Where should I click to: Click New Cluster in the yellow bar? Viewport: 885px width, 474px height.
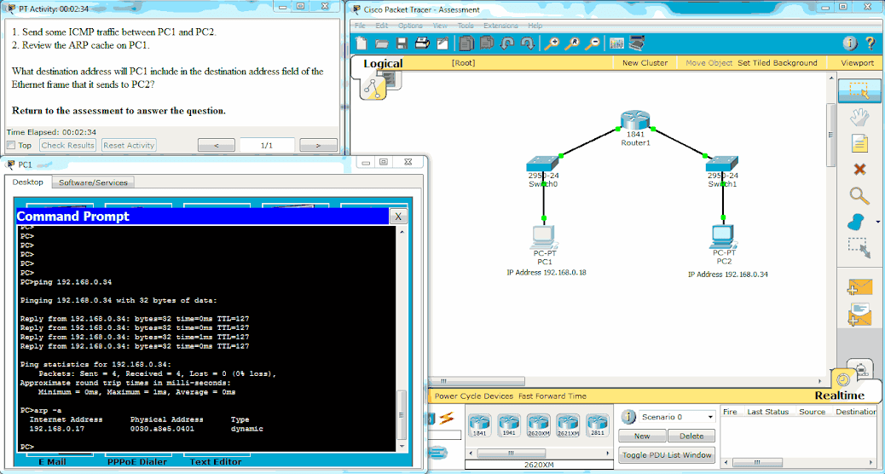tap(645, 62)
